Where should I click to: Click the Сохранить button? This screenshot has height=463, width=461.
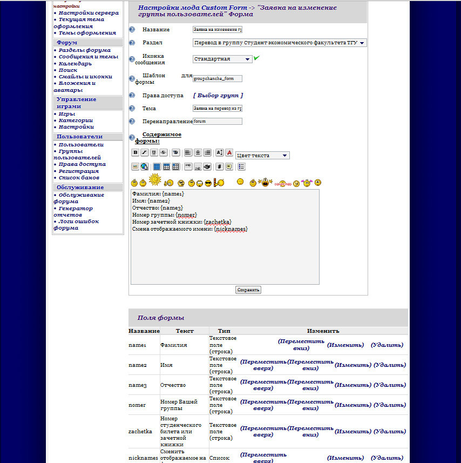[248, 290]
